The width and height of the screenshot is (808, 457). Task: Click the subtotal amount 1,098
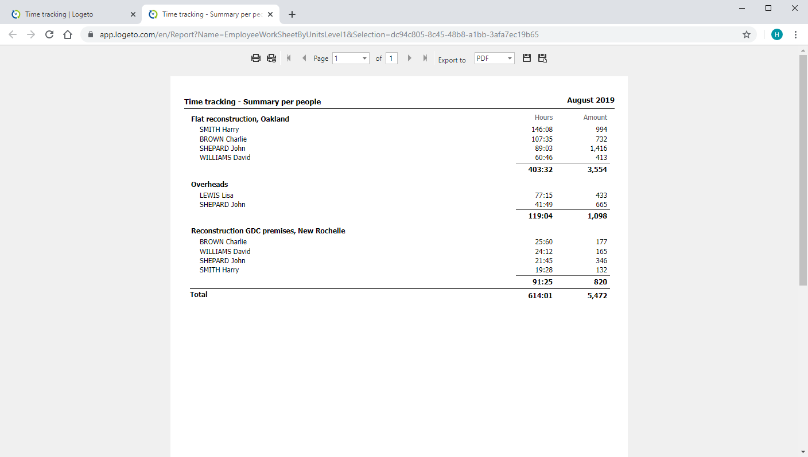point(597,216)
